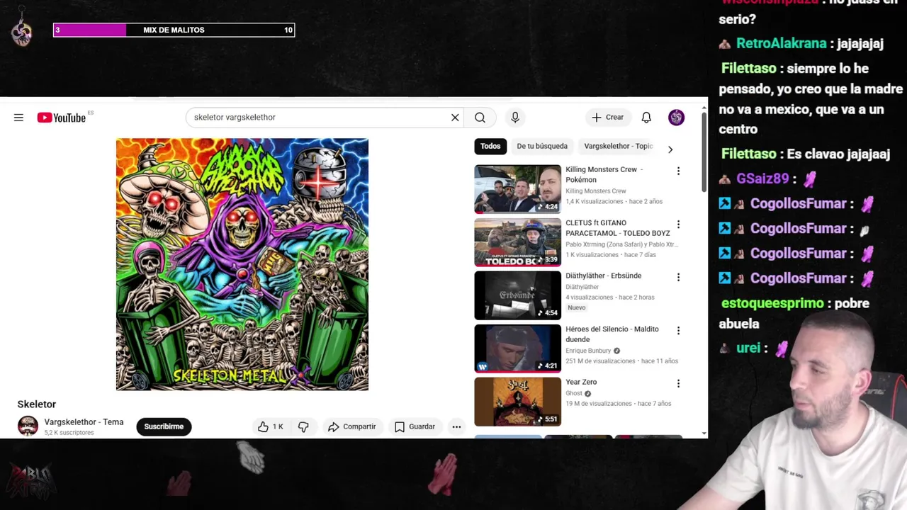Open the Crear upload menu
Image resolution: width=907 pixels, height=510 pixels.
[x=608, y=118]
